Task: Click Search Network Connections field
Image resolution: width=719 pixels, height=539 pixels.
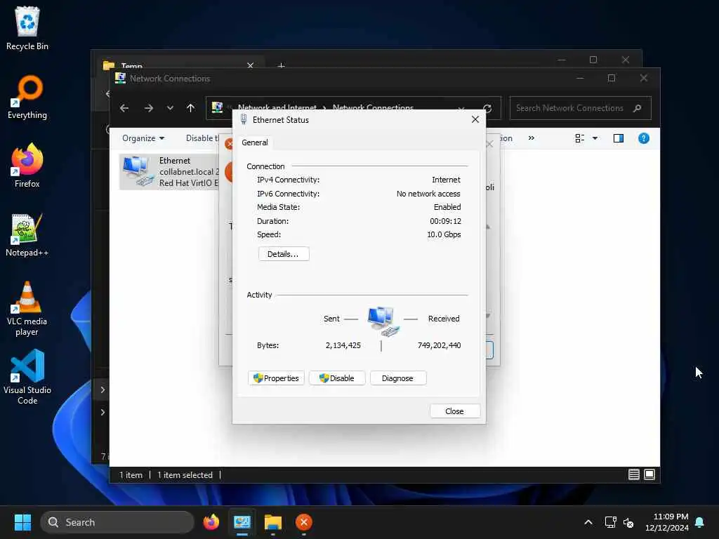Action: pyautogui.click(x=580, y=108)
